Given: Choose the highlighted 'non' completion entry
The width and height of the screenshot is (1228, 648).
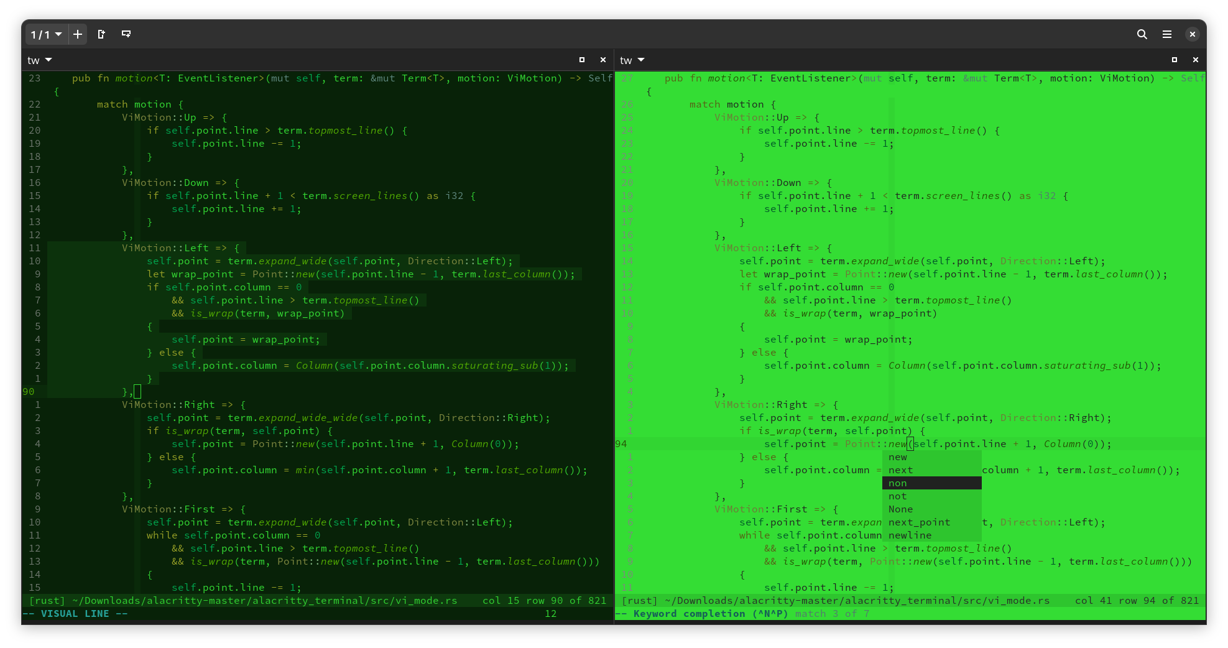Looking at the screenshot, I should coord(898,483).
